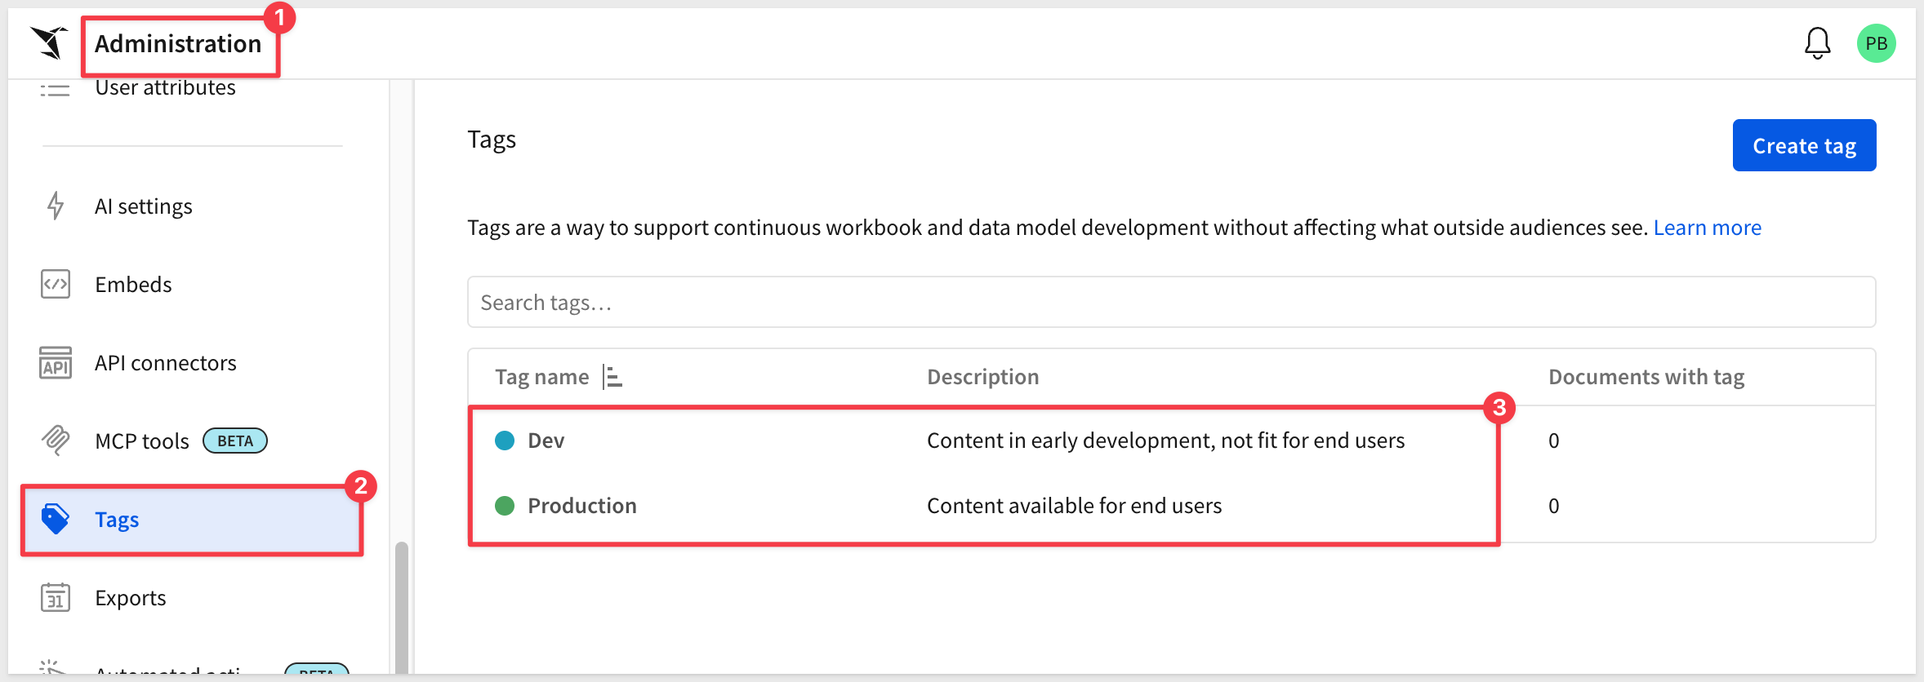Click the Create tag button
Image resolution: width=1924 pixels, height=682 pixels.
[1804, 145]
